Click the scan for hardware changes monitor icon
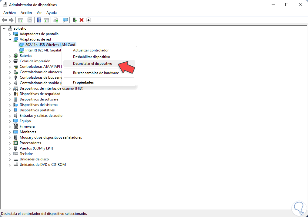This screenshot has height=217, width=308. point(65,20)
